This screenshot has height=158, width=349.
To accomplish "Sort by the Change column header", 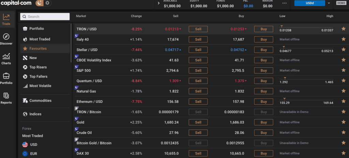I will click(x=136, y=16).
